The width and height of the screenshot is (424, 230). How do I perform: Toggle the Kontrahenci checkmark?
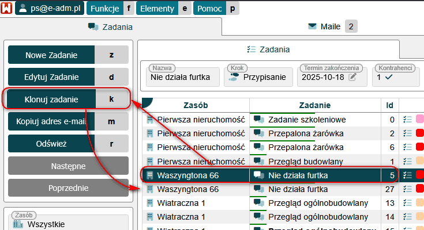[x=388, y=76]
